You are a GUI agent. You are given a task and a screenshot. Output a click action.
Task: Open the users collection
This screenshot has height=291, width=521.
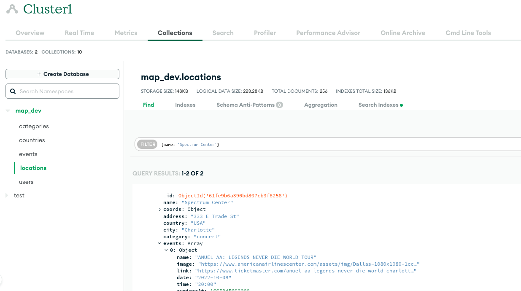pyautogui.click(x=26, y=182)
